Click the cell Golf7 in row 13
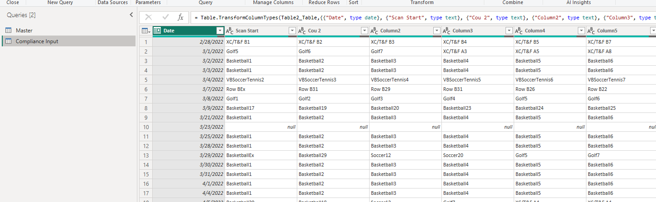This screenshot has height=202, width=656. pyautogui.click(x=621, y=155)
